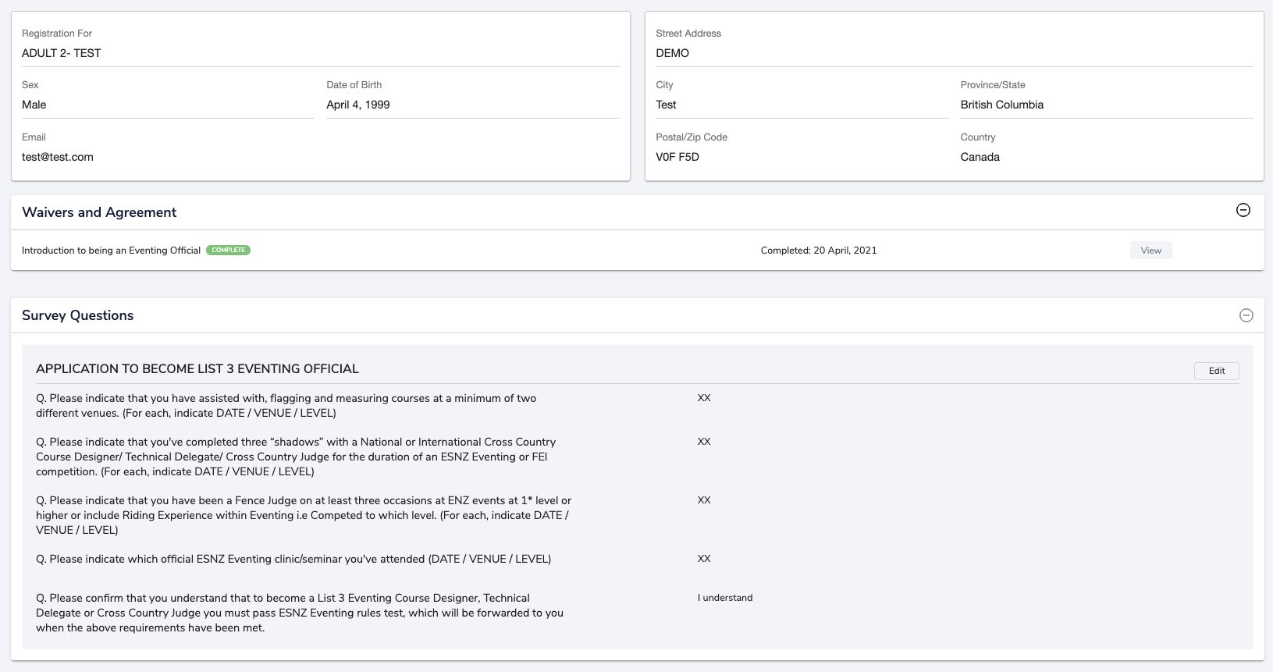Collapse the Survey Questions section

1246,315
